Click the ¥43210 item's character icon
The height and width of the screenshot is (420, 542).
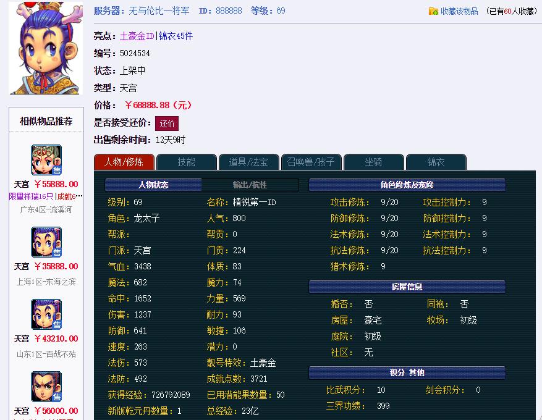point(45,314)
